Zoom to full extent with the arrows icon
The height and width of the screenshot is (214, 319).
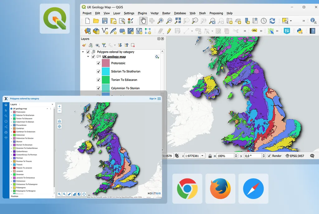coord(178,21)
